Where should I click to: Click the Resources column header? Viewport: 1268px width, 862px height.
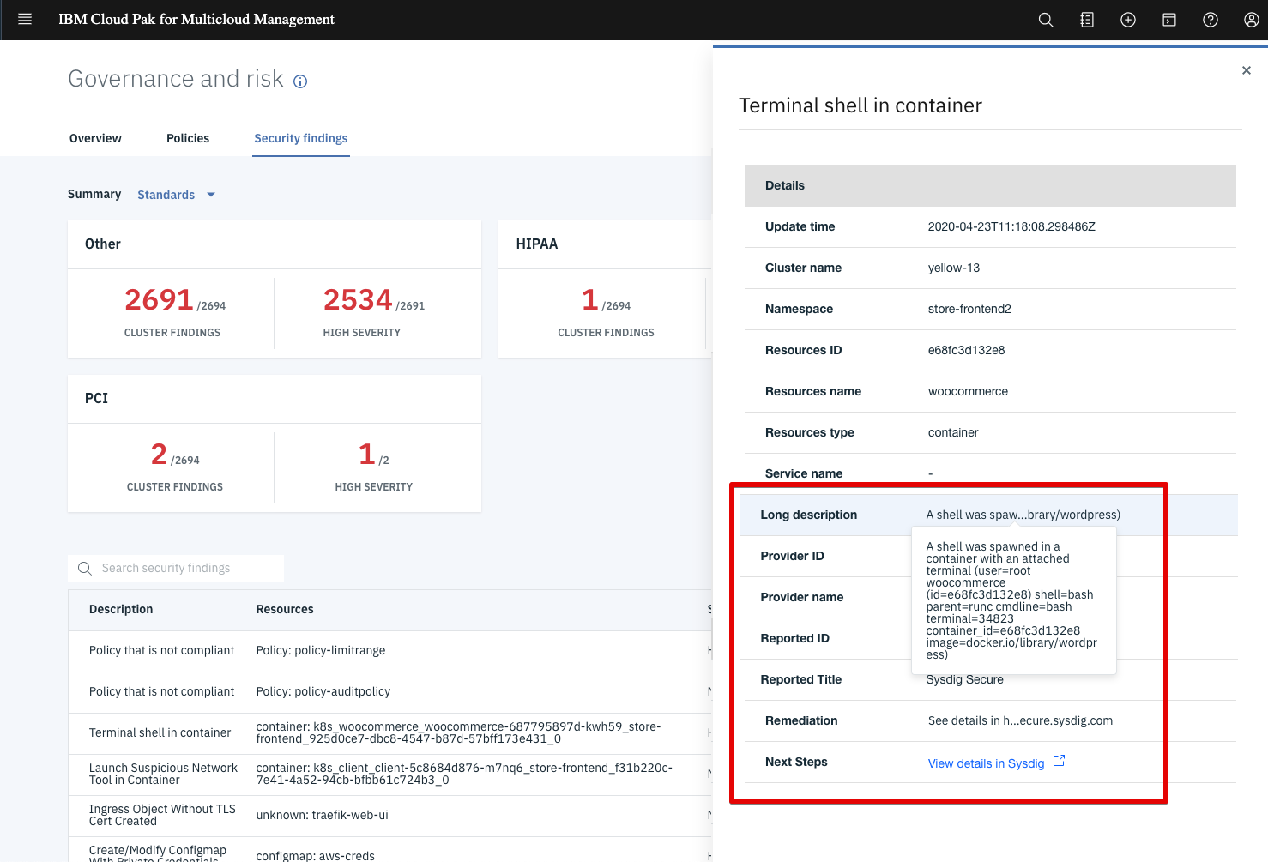click(285, 609)
